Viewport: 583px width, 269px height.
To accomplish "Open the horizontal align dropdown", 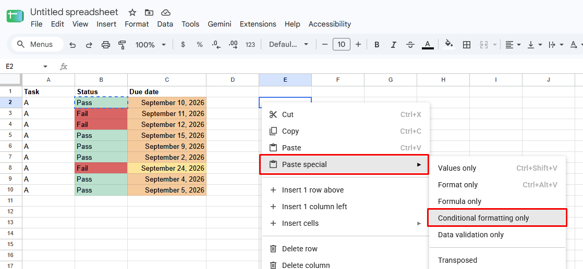I will click(513, 45).
